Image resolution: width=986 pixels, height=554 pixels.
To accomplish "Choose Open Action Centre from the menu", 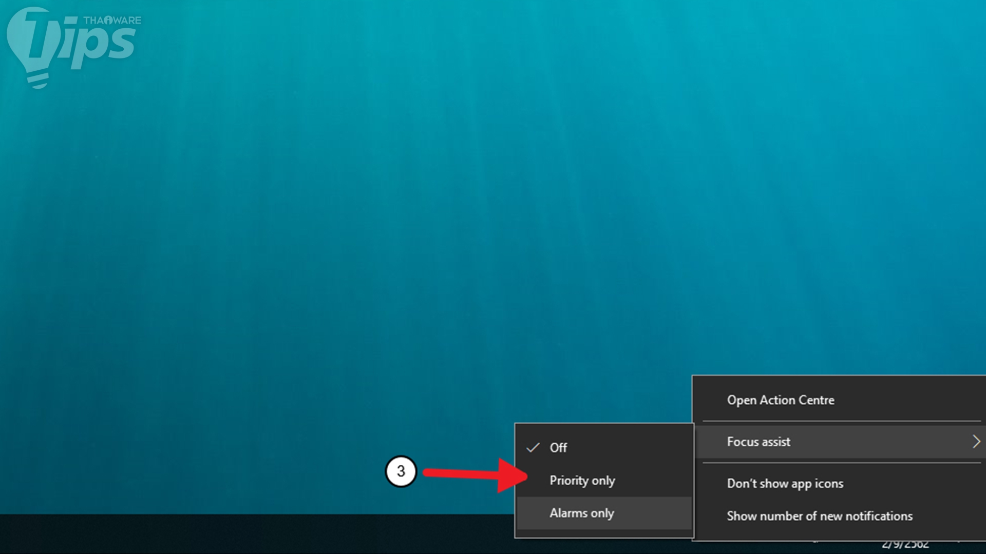I will [x=780, y=400].
